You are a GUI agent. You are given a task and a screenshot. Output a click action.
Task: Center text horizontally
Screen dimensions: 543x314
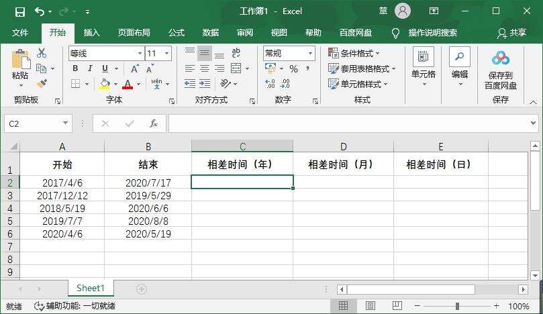pyautogui.click(x=205, y=68)
